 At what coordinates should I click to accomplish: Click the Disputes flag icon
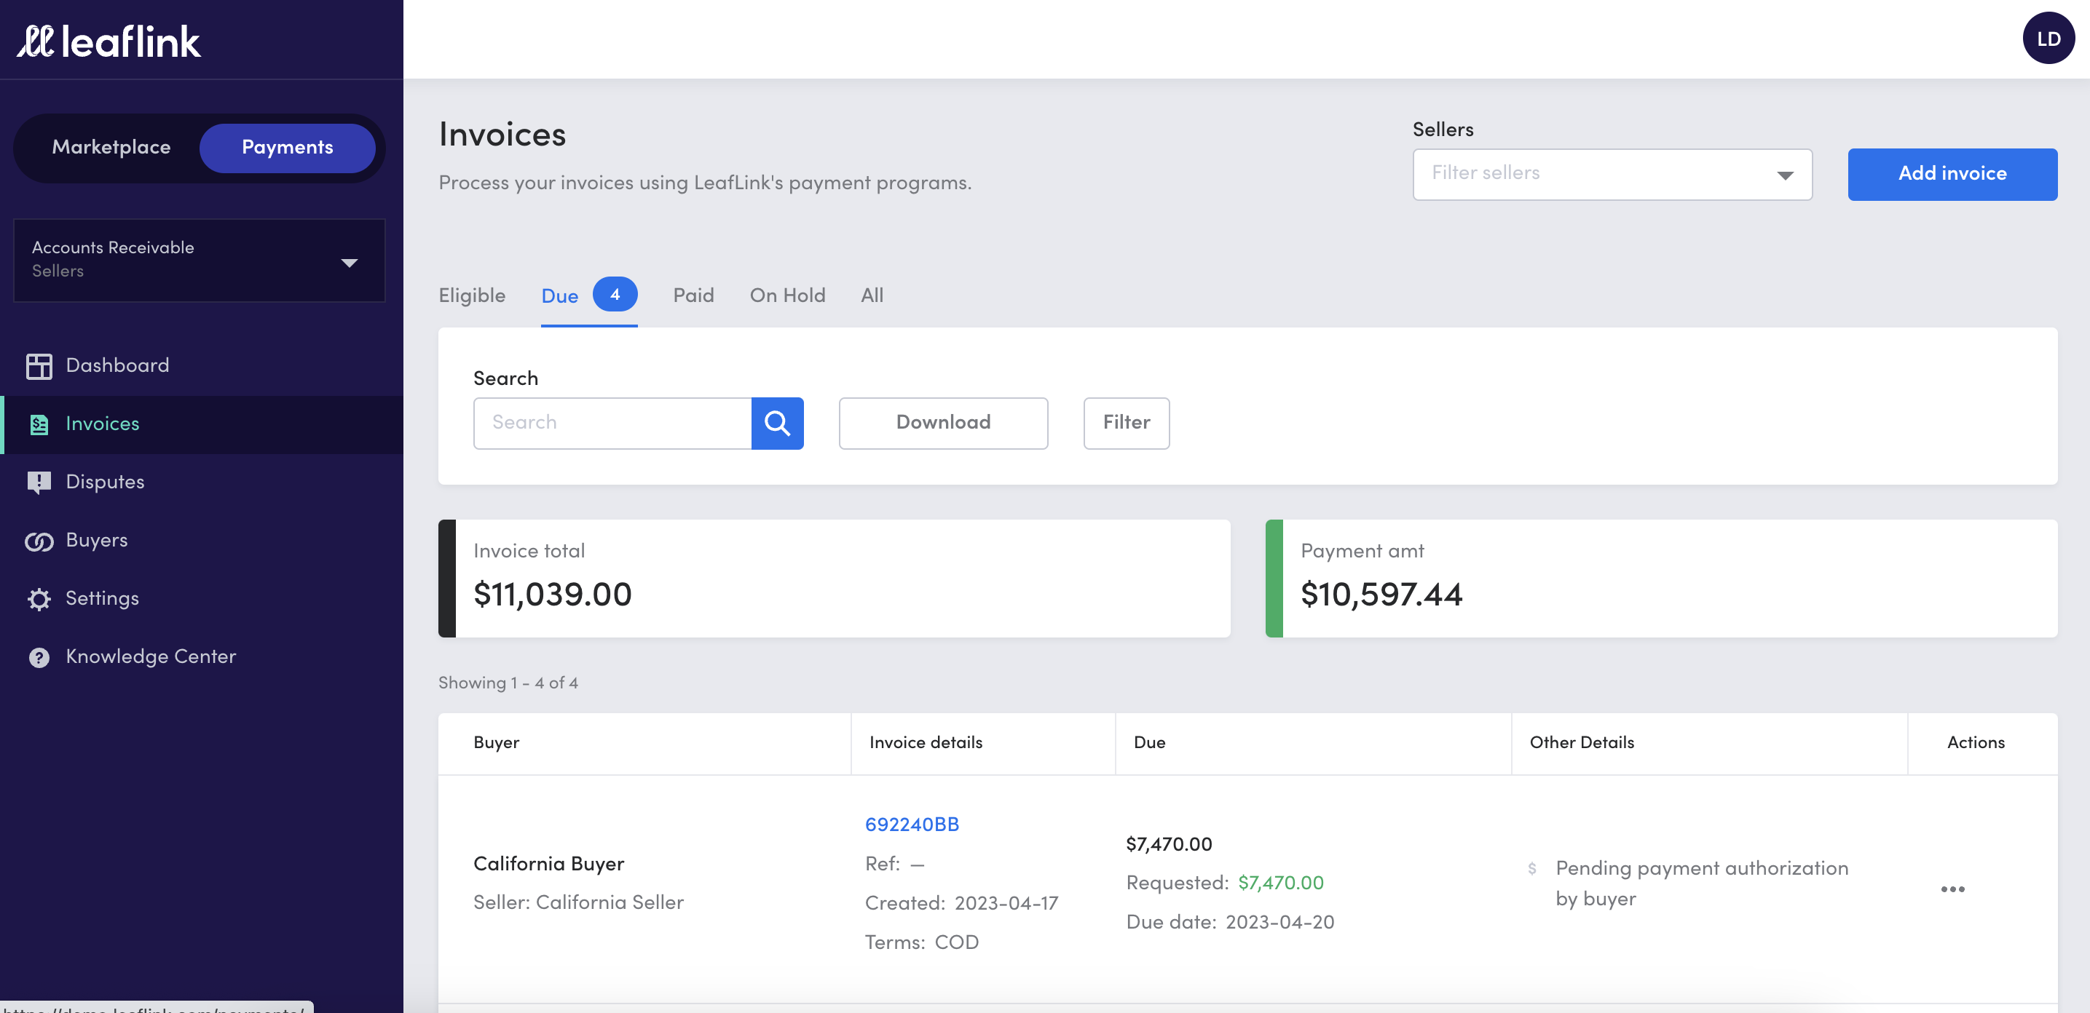click(38, 482)
